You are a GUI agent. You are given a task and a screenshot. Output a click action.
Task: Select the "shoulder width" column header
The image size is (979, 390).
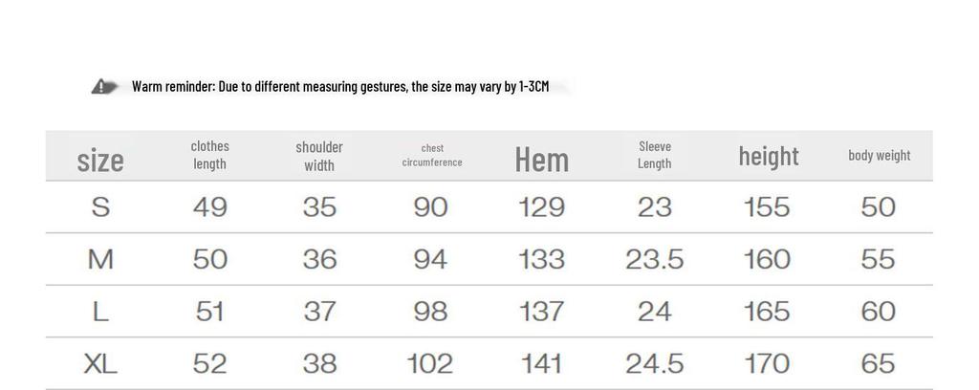(x=319, y=156)
